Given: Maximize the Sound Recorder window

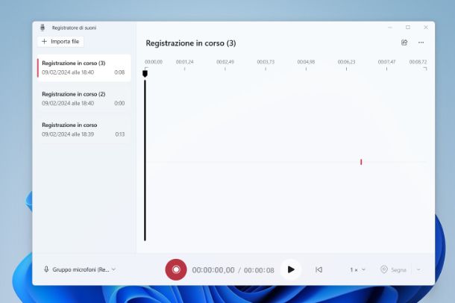Looking at the screenshot, I should pyautogui.click(x=407, y=28).
